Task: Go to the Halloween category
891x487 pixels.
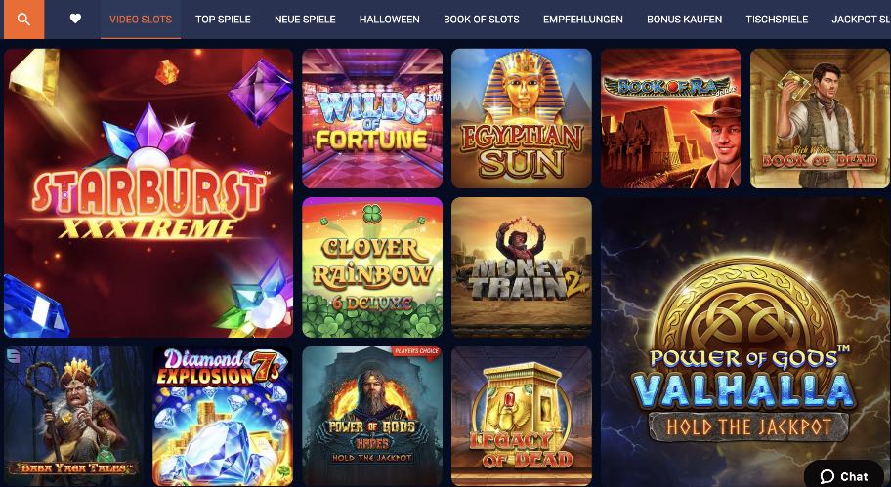Action: (389, 20)
